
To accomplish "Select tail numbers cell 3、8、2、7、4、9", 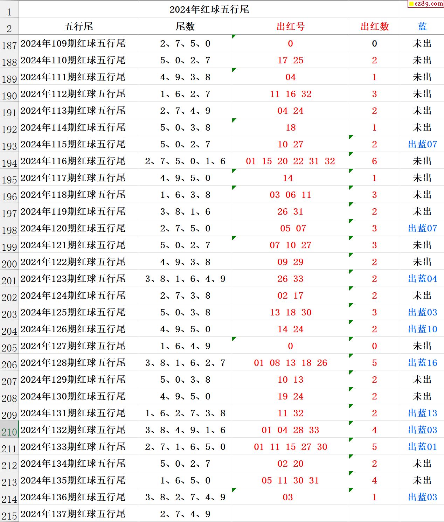I will pyautogui.click(x=185, y=497).
